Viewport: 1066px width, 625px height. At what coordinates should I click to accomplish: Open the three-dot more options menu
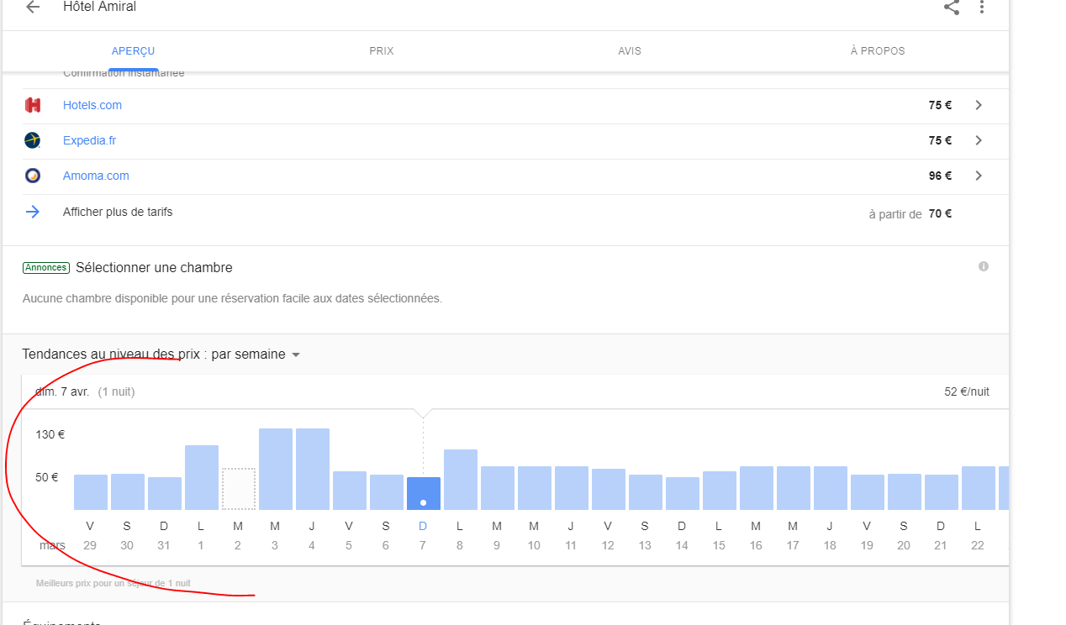click(982, 7)
